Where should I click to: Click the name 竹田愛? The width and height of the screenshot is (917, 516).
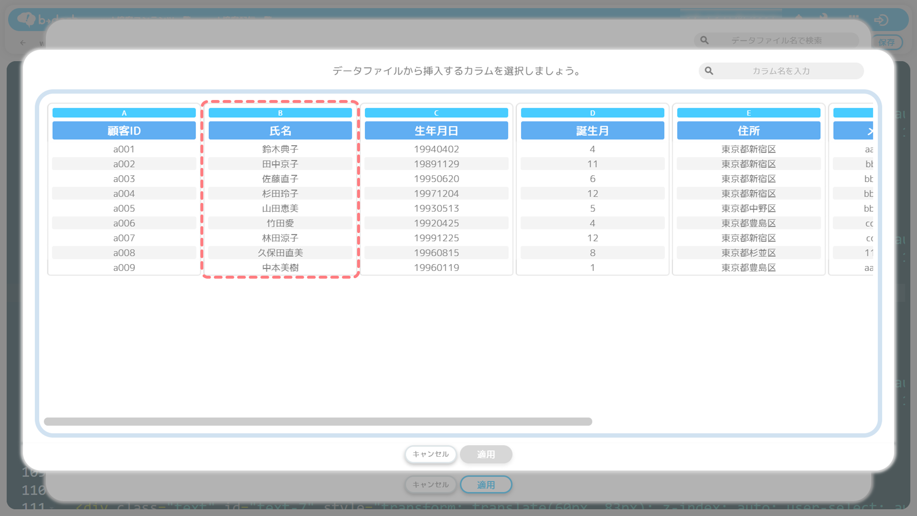tap(280, 223)
